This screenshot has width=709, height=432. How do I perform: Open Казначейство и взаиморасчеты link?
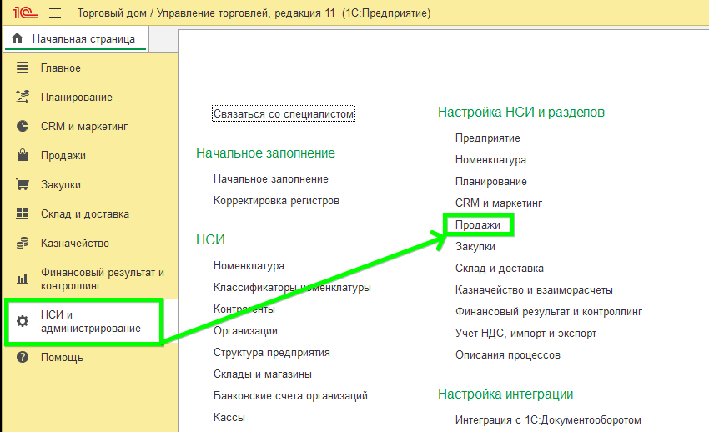[x=534, y=289]
